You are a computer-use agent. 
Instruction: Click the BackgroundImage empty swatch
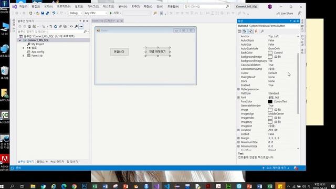pyautogui.click(x=270, y=57)
